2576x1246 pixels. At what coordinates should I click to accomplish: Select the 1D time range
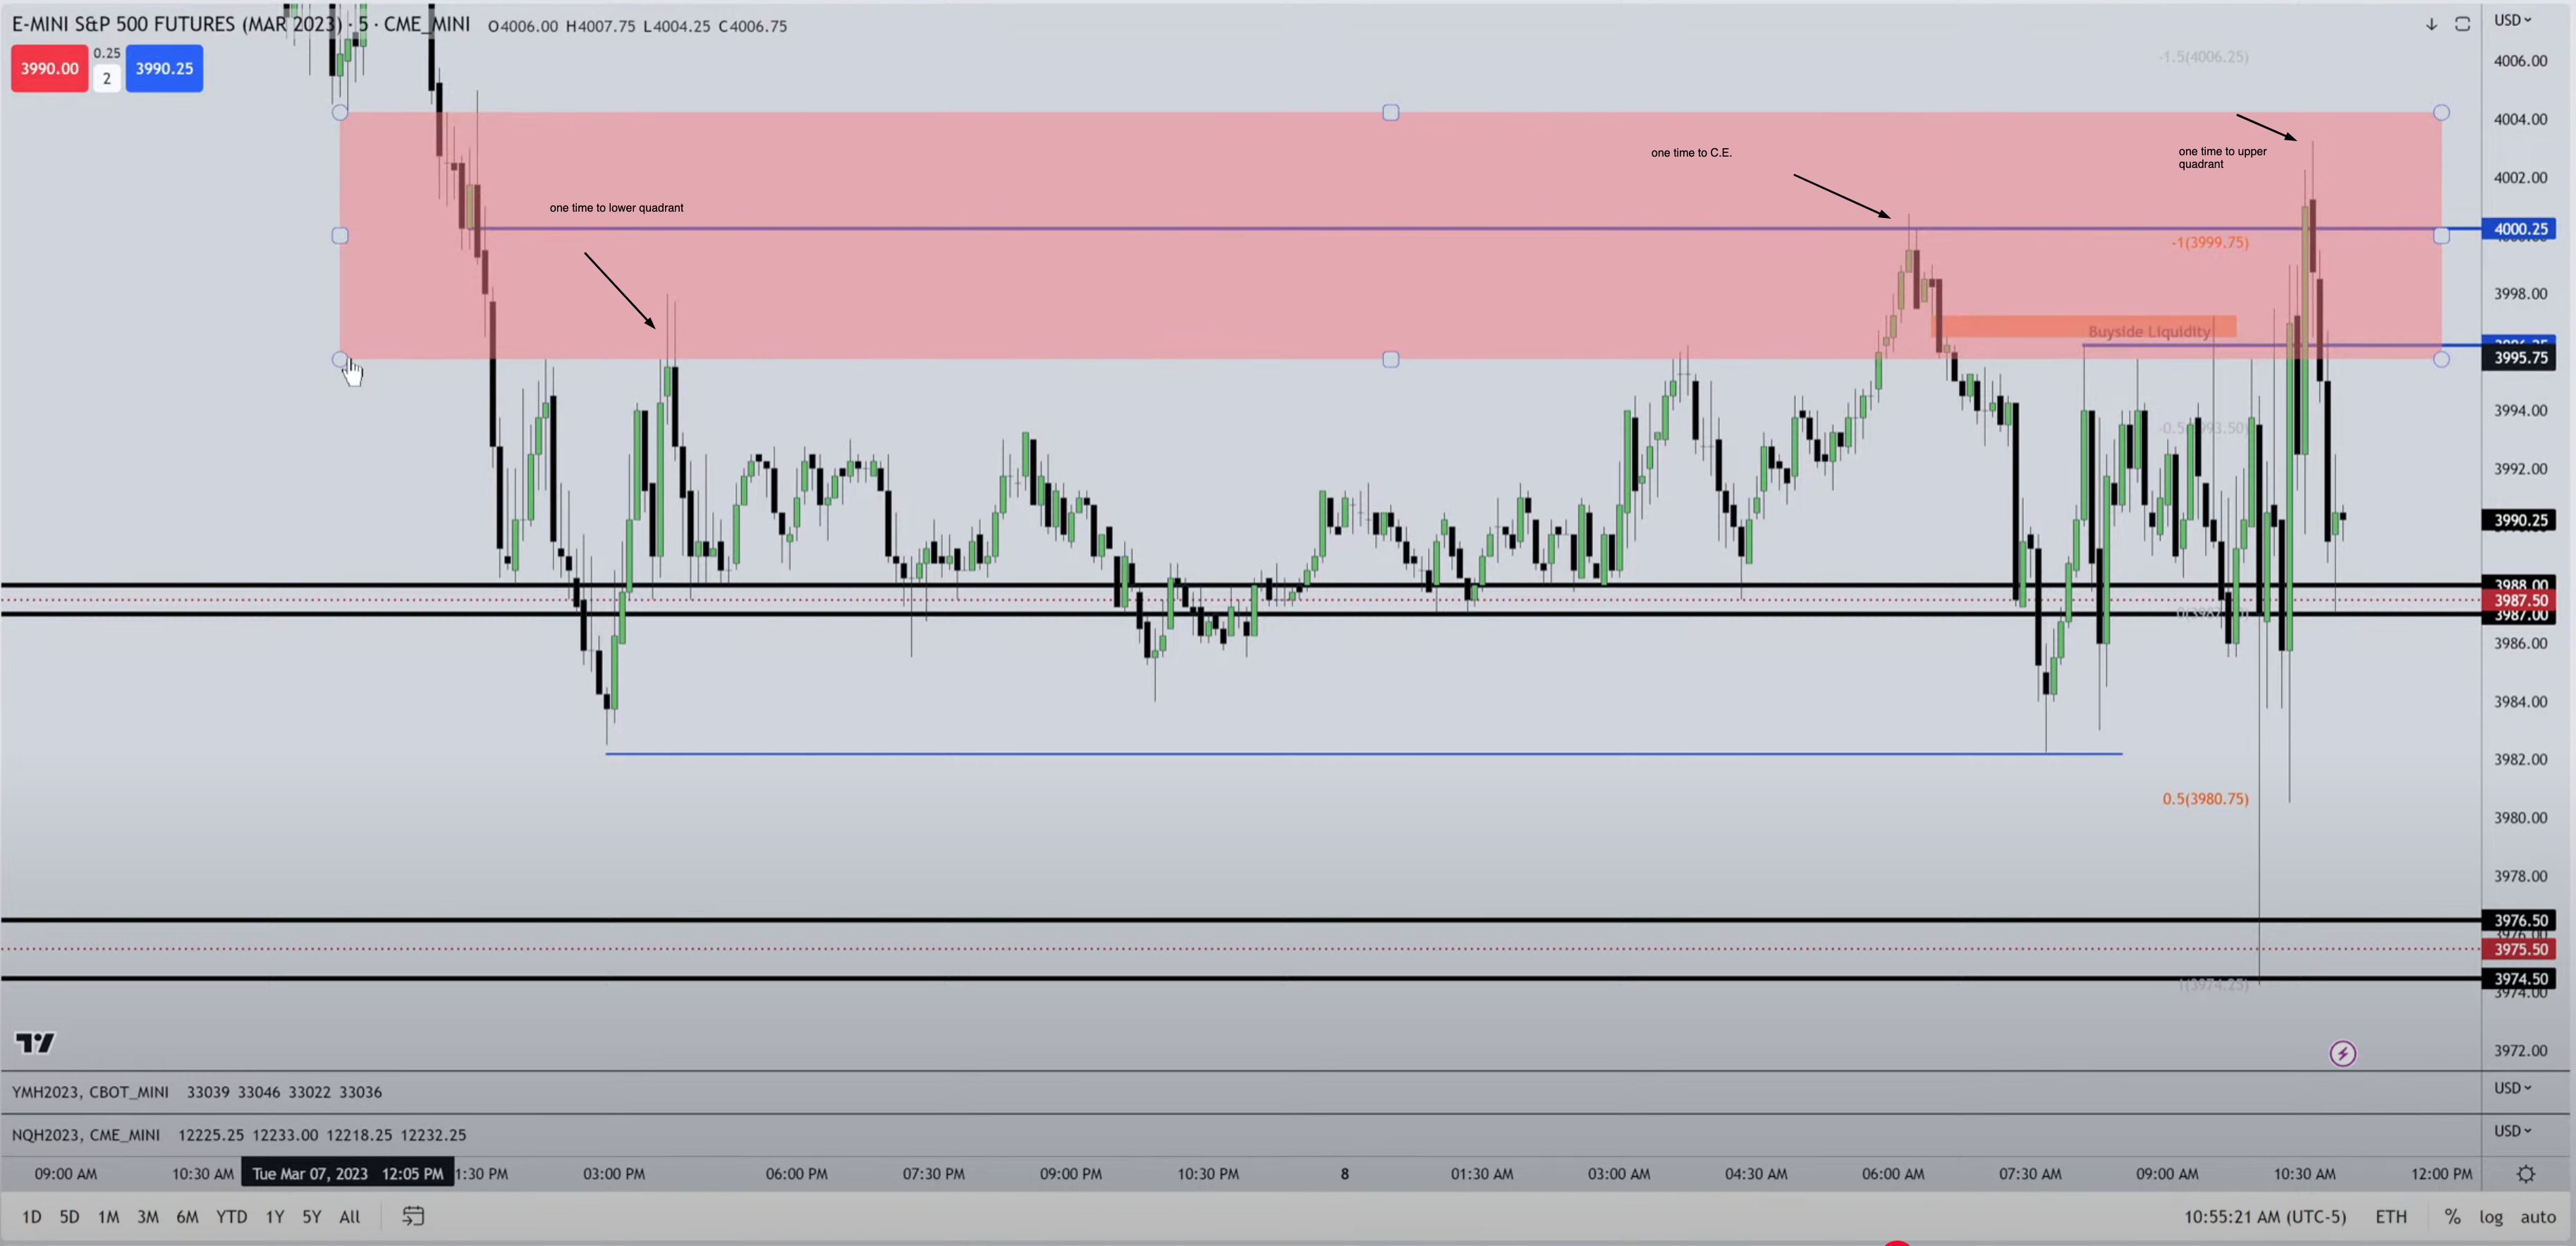[x=32, y=1217]
